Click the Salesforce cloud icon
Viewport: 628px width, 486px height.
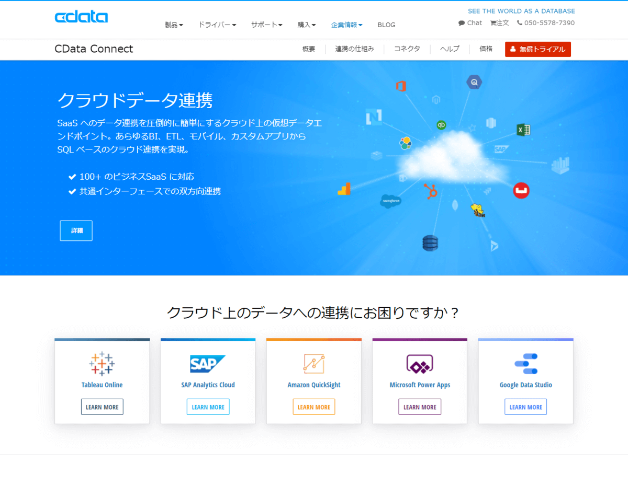(390, 201)
